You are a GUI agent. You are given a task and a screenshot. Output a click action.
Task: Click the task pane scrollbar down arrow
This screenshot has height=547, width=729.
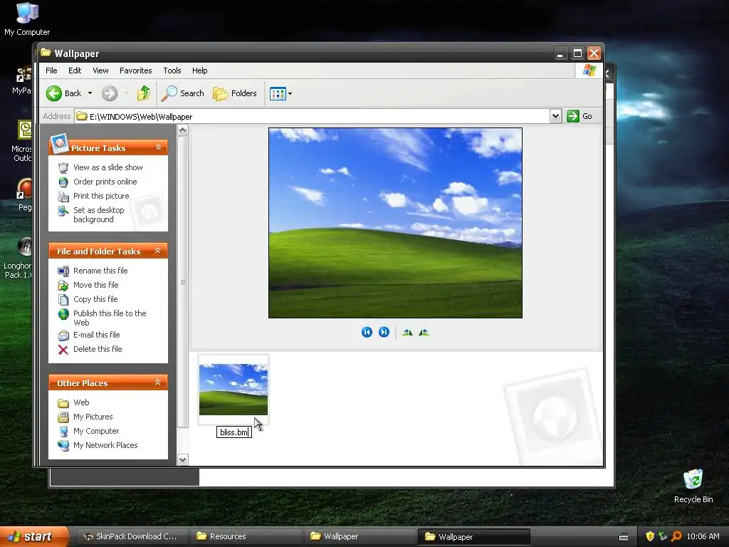point(183,460)
